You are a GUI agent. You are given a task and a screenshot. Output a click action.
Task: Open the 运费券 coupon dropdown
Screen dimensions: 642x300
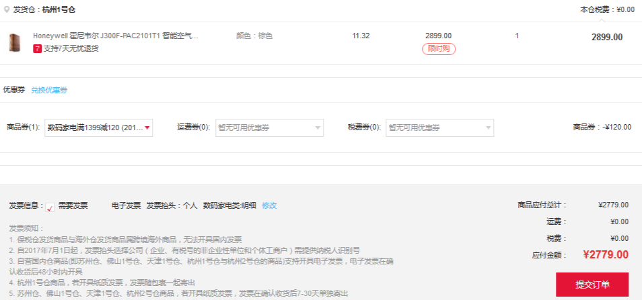[269, 128]
